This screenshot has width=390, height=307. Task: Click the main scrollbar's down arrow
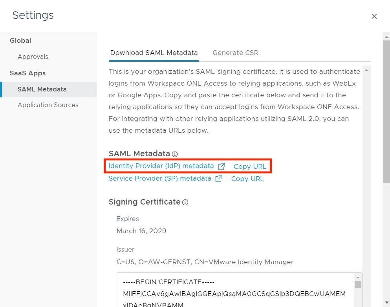[386, 303]
